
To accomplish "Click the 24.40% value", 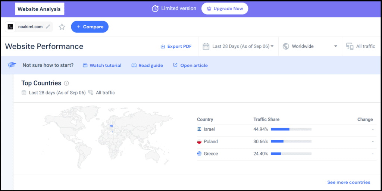I will (261, 154).
